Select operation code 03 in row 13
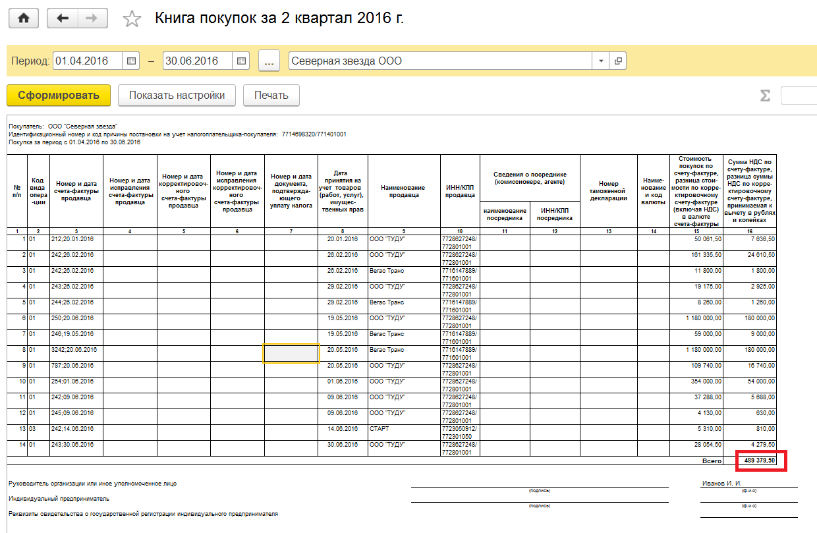 point(38,432)
